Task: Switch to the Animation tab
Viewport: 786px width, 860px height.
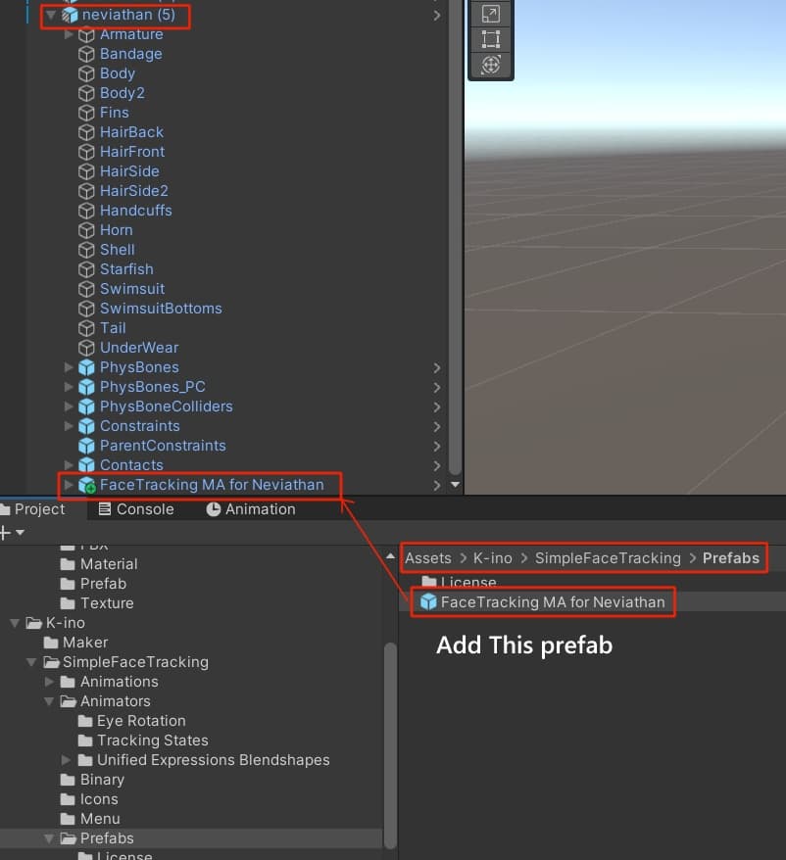Action: point(251,509)
